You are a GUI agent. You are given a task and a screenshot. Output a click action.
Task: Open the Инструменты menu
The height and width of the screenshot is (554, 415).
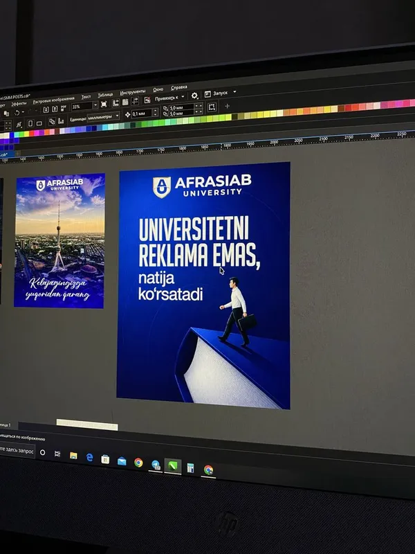(133, 92)
